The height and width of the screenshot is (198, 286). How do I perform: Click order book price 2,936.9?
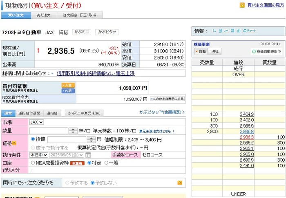[x=247, y=126]
